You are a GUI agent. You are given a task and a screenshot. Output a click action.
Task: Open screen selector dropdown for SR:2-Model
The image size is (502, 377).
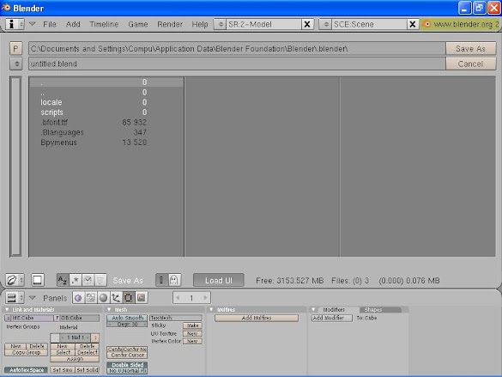[x=221, y=24]
